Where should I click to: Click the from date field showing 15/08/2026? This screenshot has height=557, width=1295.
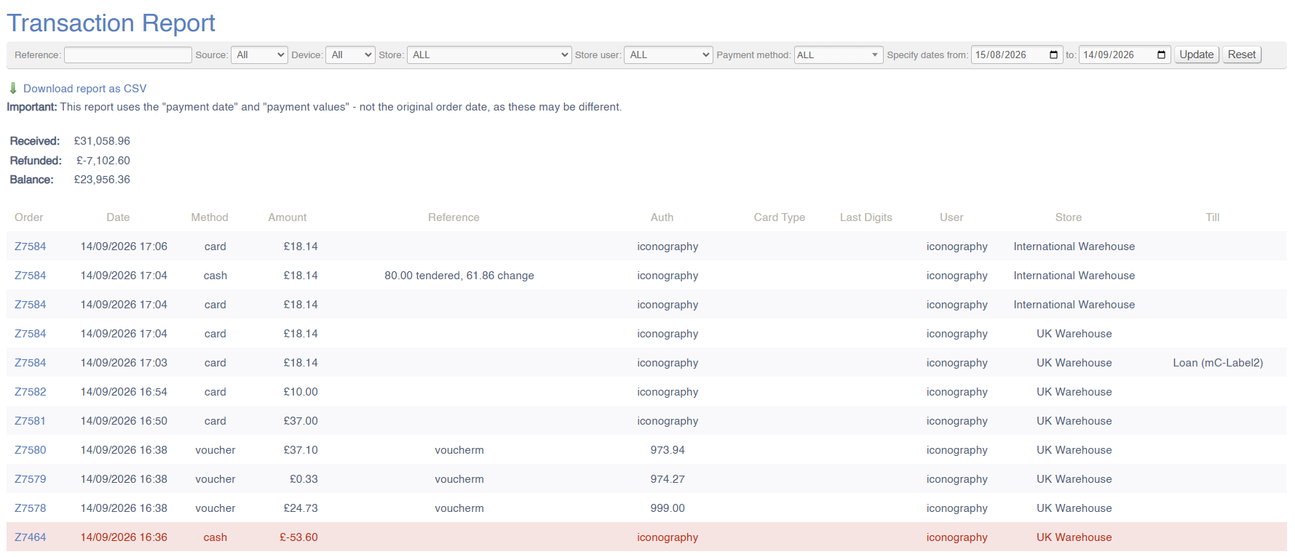point(1017,55)
